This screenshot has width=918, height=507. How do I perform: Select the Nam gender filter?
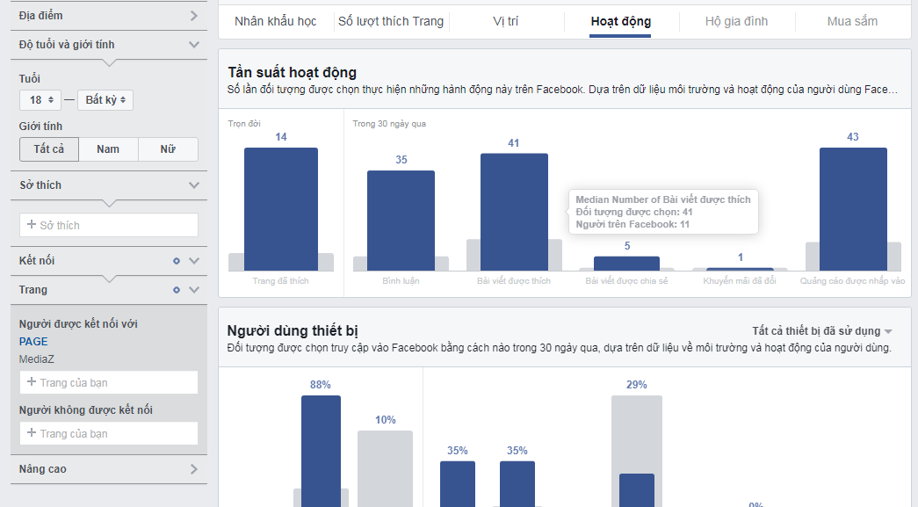pyautogui.click(x=108, y=149)
